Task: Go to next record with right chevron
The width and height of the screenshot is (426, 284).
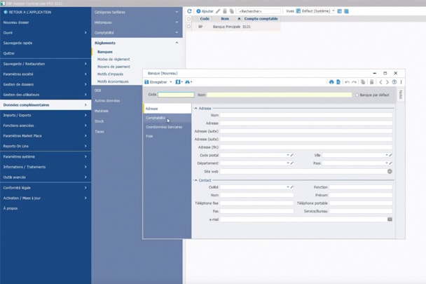Action: (x=387, y=82)
